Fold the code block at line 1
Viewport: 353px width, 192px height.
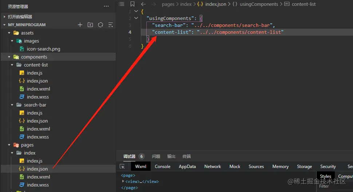coord(136,11)
